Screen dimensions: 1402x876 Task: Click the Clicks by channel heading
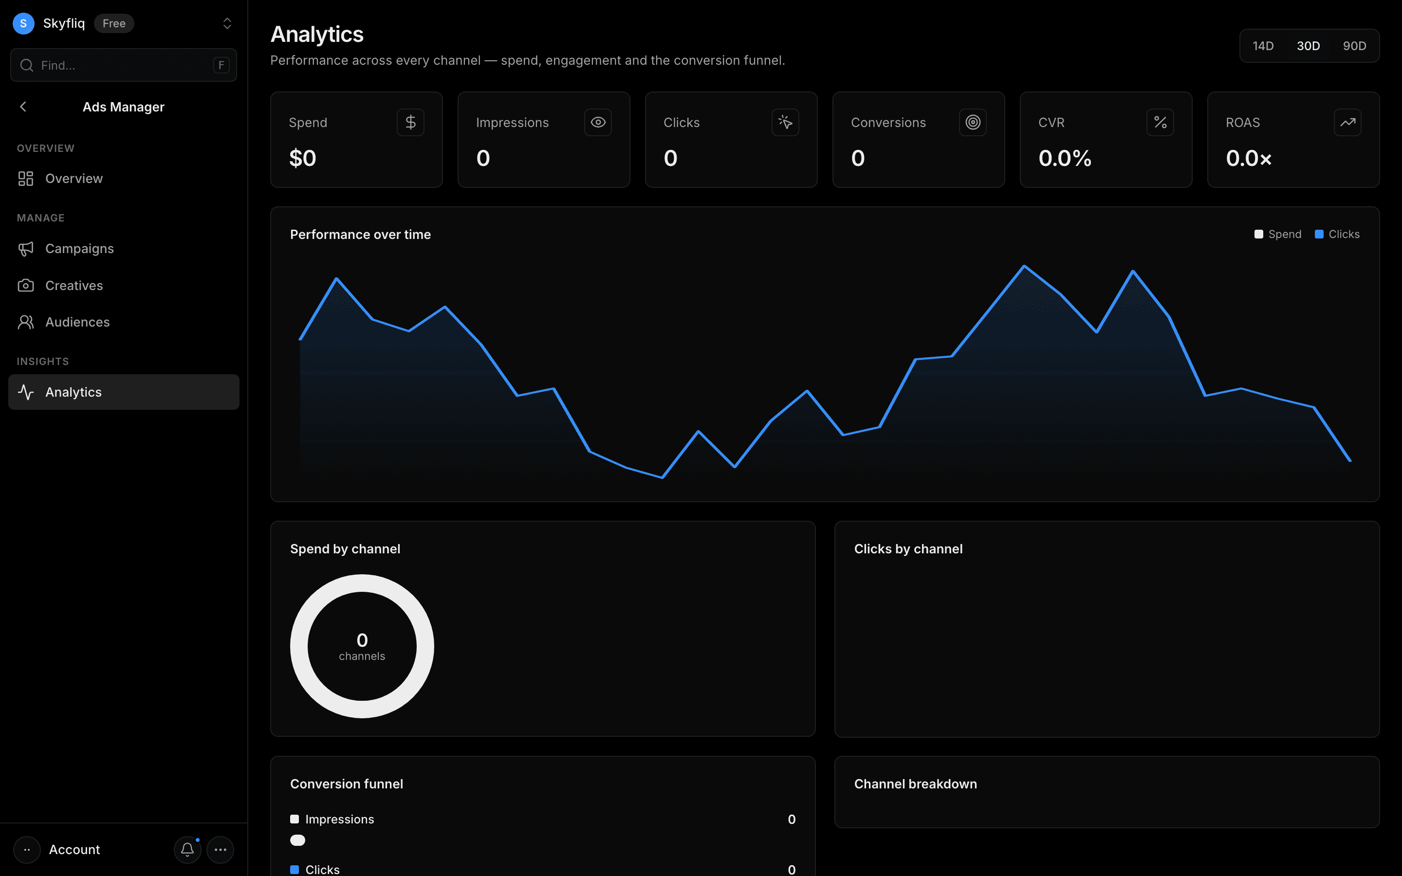point(908,548)
